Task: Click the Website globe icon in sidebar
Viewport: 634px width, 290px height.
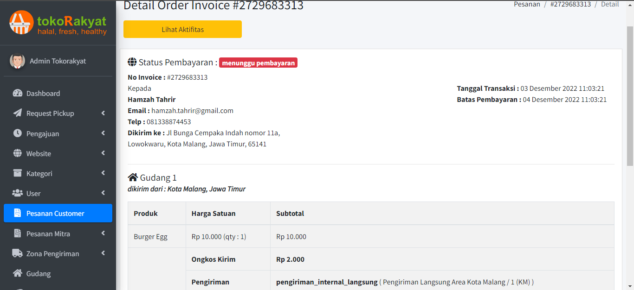Action: click(18, 153)
